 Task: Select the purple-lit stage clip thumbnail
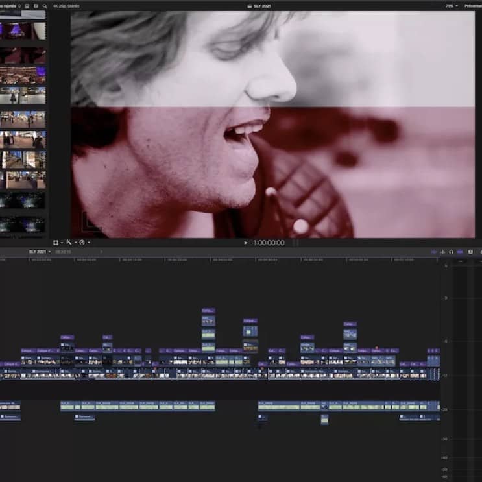[23, 30]
